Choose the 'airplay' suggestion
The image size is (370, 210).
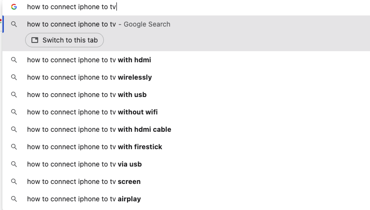[84, 199]
